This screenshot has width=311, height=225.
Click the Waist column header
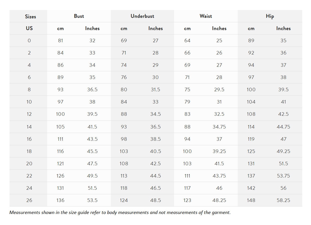(206, 16)
